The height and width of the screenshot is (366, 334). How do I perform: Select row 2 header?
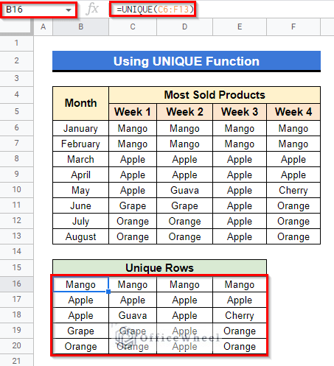point(16,60)
